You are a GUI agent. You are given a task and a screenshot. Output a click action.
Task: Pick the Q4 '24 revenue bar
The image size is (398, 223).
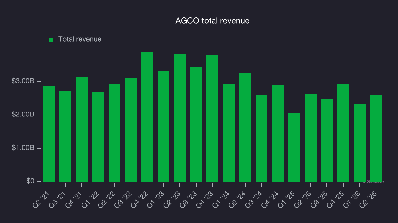click(278, 133)
